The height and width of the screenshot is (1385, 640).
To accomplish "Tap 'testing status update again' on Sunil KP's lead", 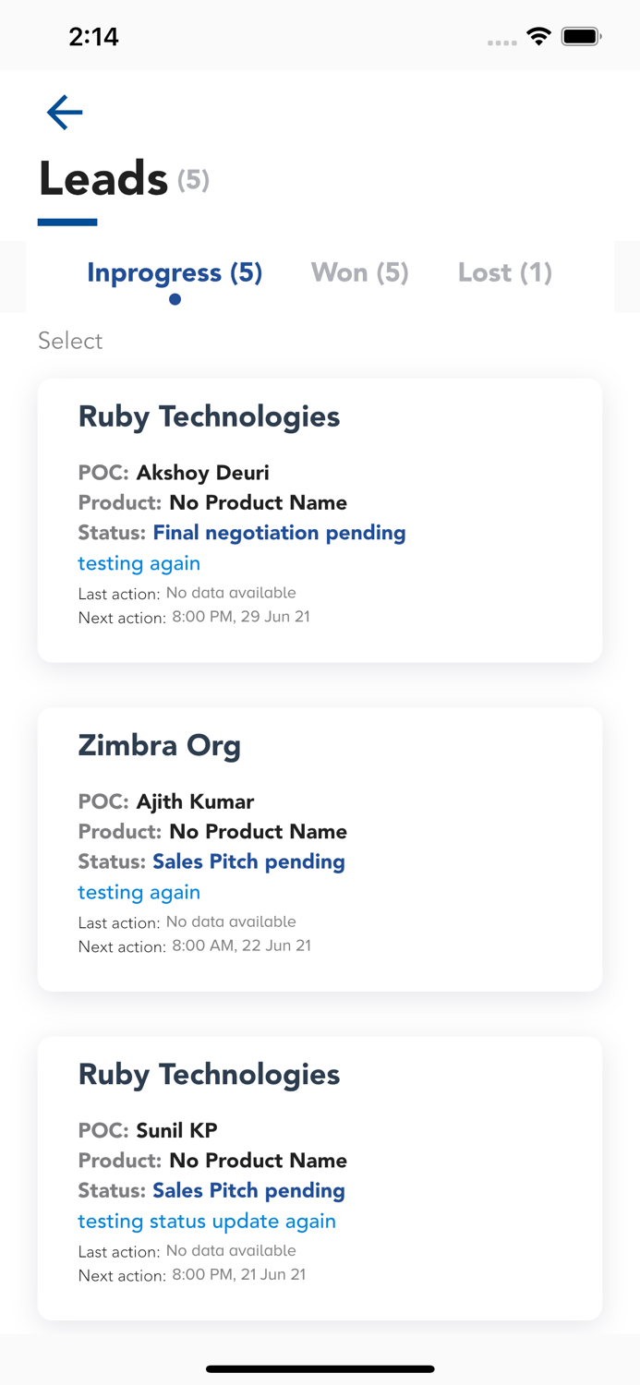I will [207, 1221].
